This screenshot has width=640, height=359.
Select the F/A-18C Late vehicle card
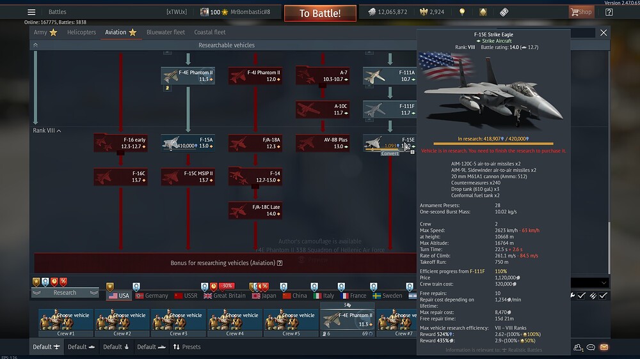tap(255, 210)
